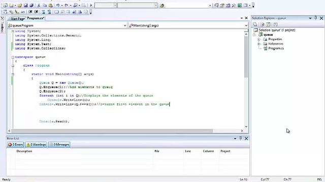Toggle auto-hide pin on Error List
325x182 pixels.
[240, 138]
